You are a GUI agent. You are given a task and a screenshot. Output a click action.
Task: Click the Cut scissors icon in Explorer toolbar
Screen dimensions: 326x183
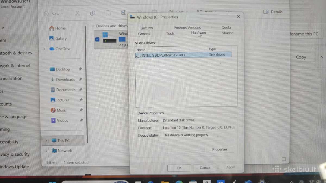(77, 14)
